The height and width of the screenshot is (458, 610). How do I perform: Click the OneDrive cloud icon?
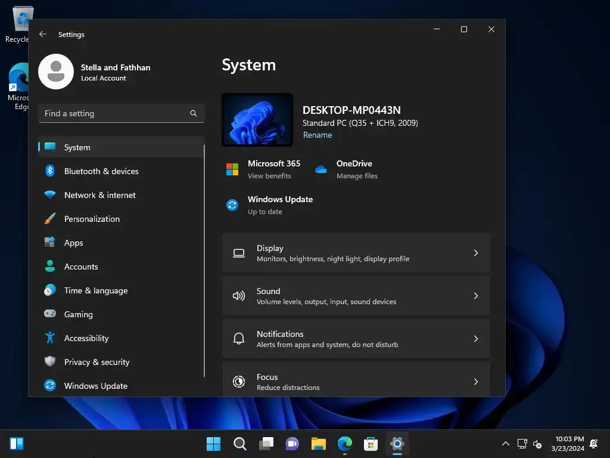[321, 169]
